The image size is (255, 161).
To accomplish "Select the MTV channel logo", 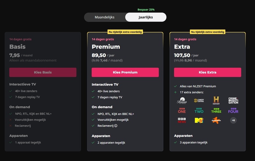I will 199,120.
